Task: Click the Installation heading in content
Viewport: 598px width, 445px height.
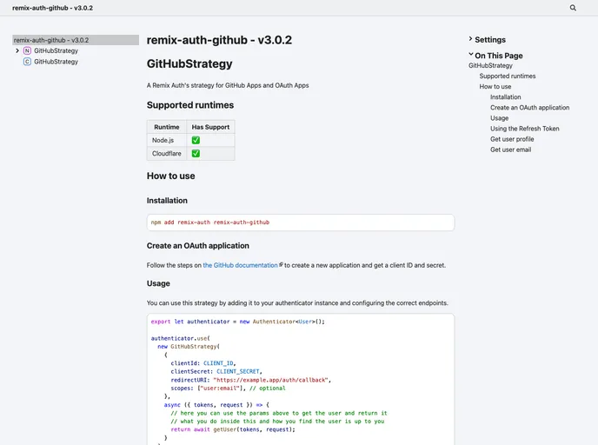Action: [167, 201]
